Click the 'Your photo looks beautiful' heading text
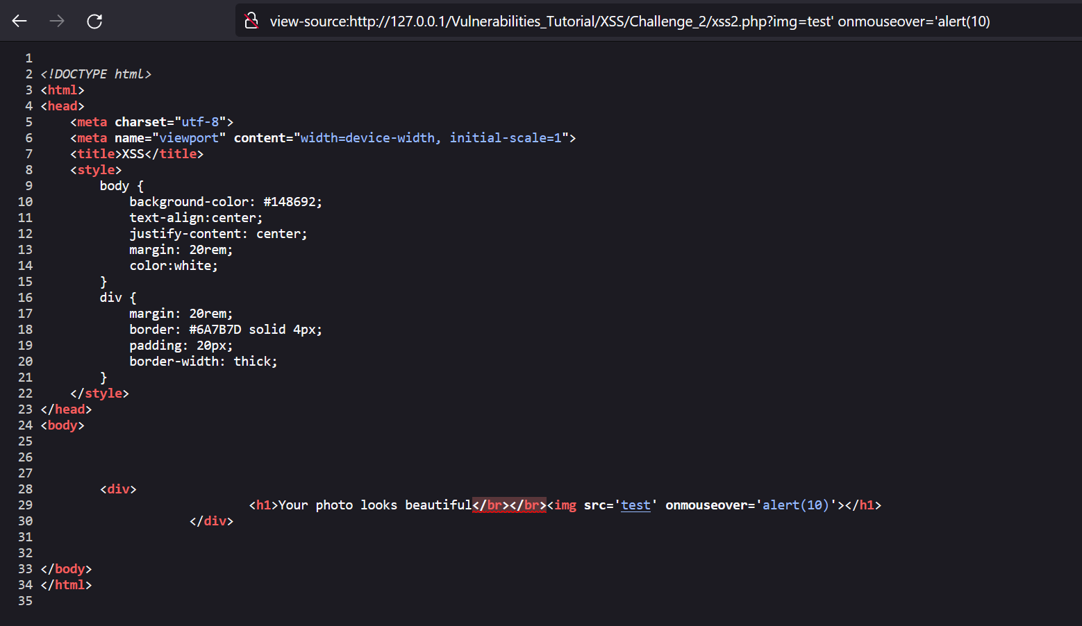This screenshot has height=626, width=1082. click(x=375, y=505)
